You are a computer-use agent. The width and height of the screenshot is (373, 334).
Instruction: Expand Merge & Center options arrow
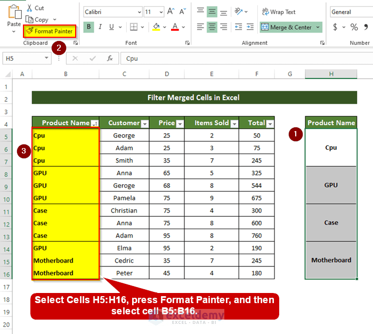click(318, 27)
